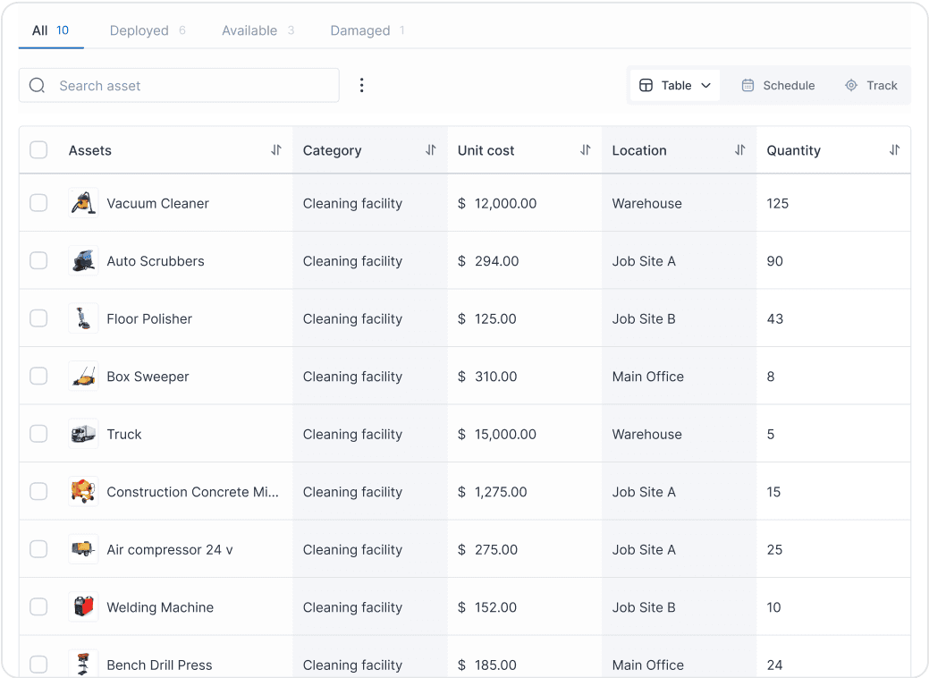Click the $ 15,000.00 unit cost cell
The height and width of the screenshot is (678, 929).
tap(497, 435)
